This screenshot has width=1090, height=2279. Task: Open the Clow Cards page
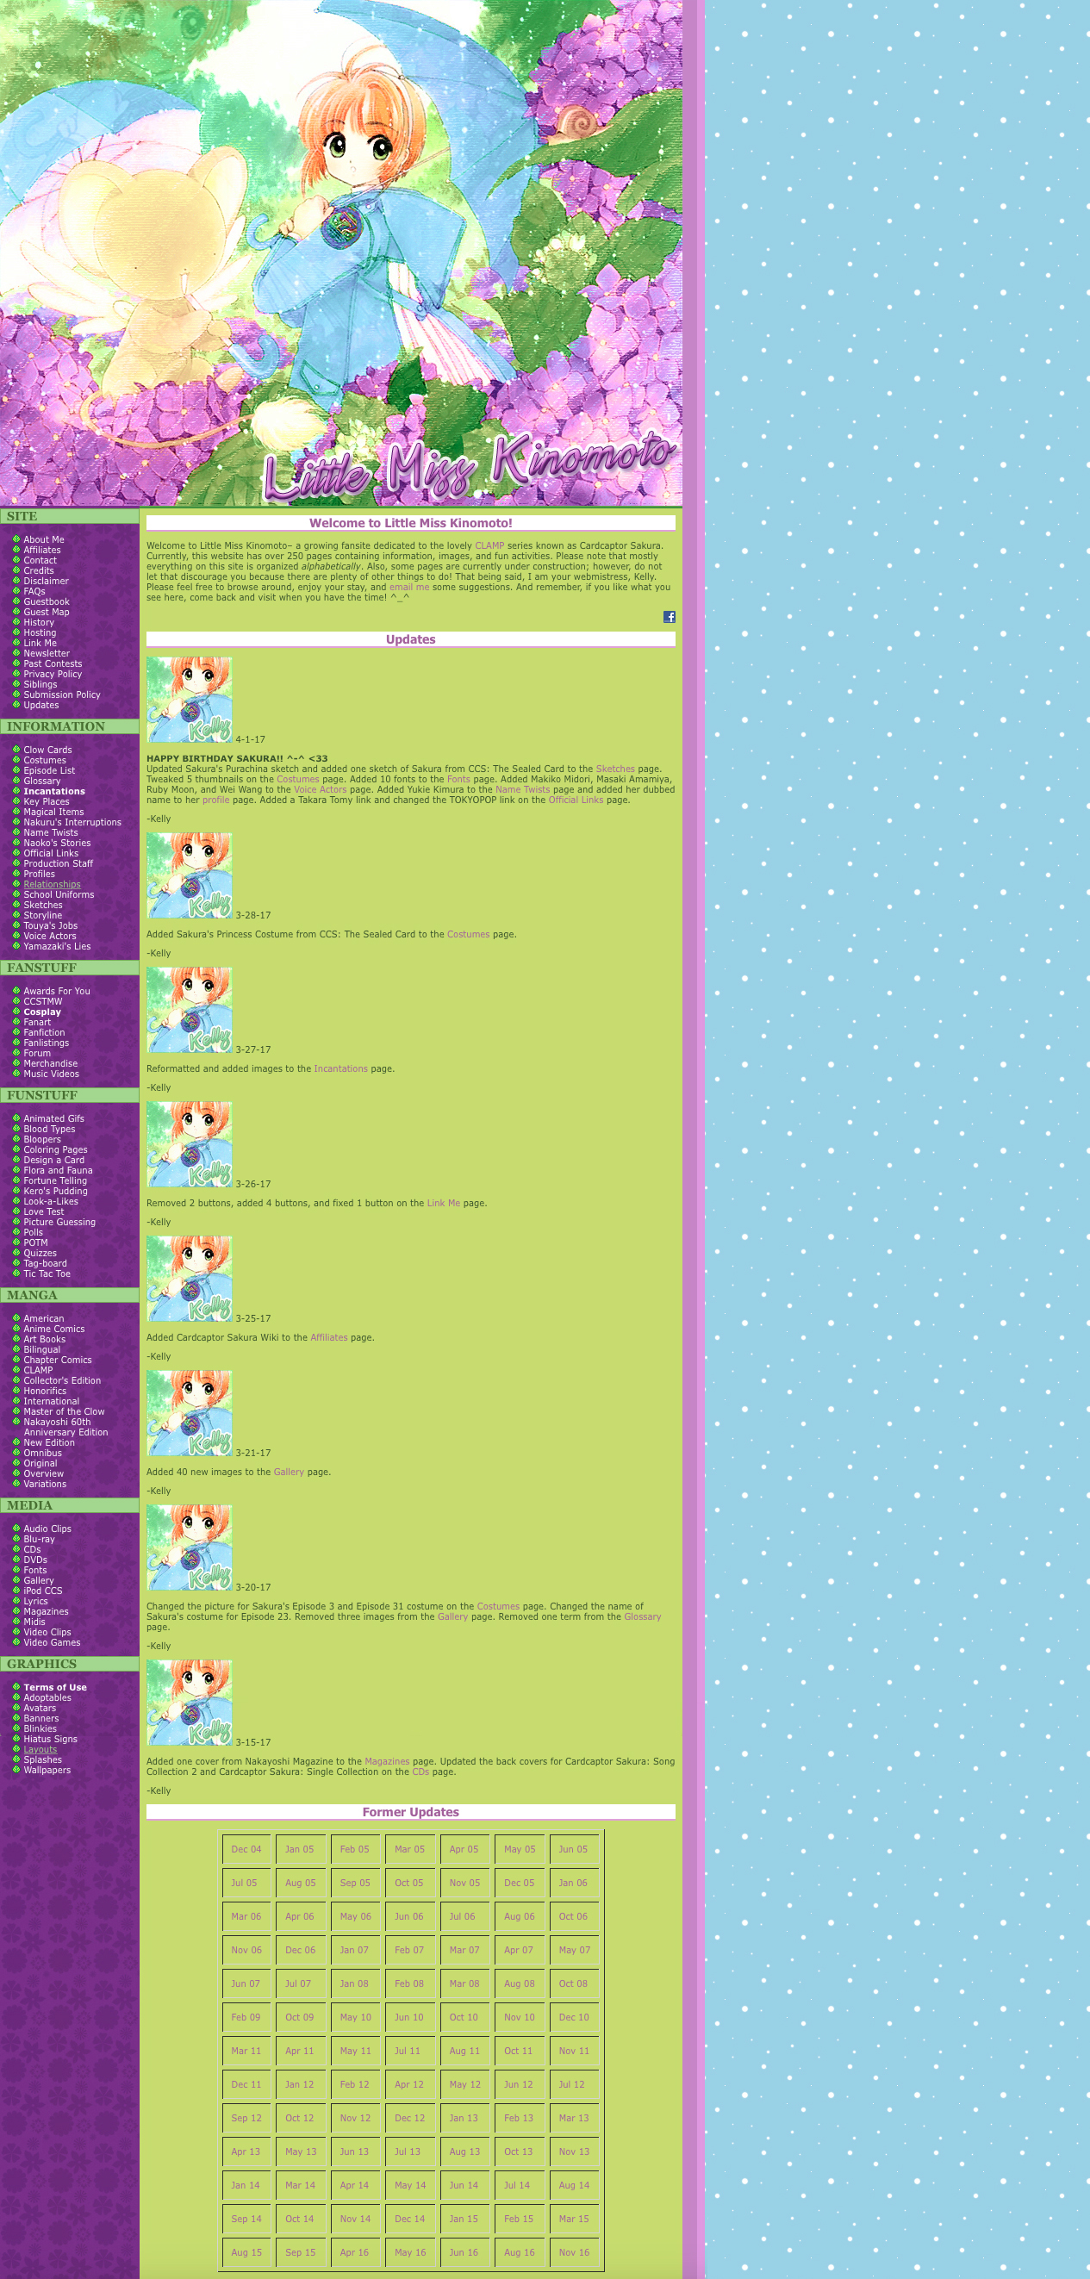tap(47, 750)
